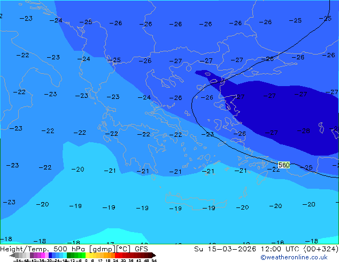This screenshot has height=262, width=339.
Task: Click the 42 tick label on legend
Action: click(139, 260)
